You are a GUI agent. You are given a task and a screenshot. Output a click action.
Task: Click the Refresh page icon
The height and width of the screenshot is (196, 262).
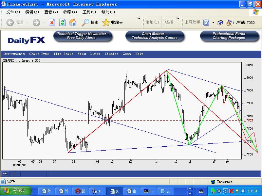pyautogui.click(x=62, y=22)
